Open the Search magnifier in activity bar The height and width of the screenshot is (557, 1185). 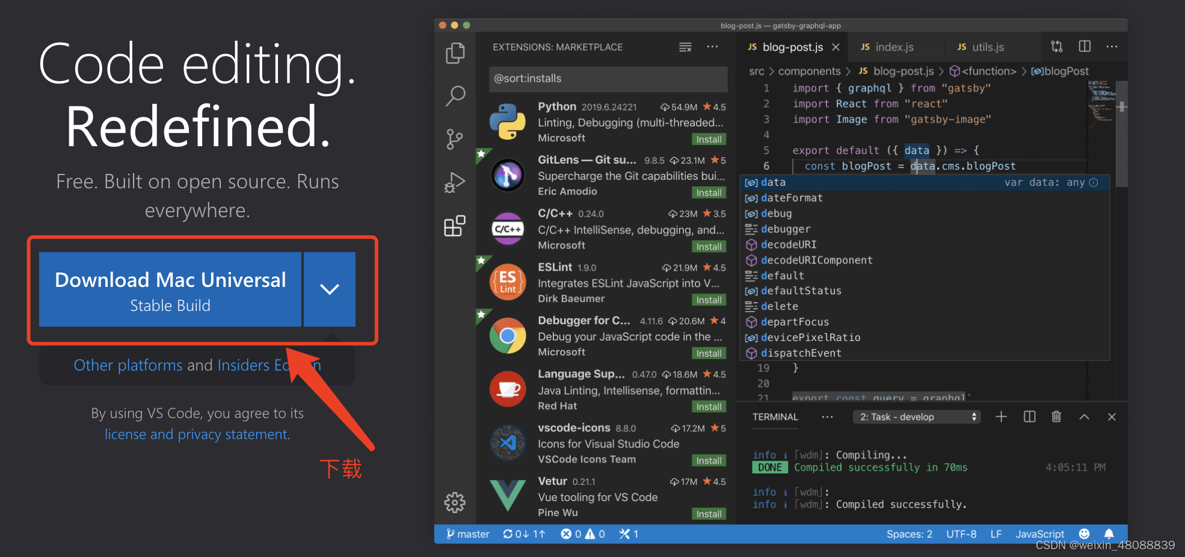tap(455, 96)
